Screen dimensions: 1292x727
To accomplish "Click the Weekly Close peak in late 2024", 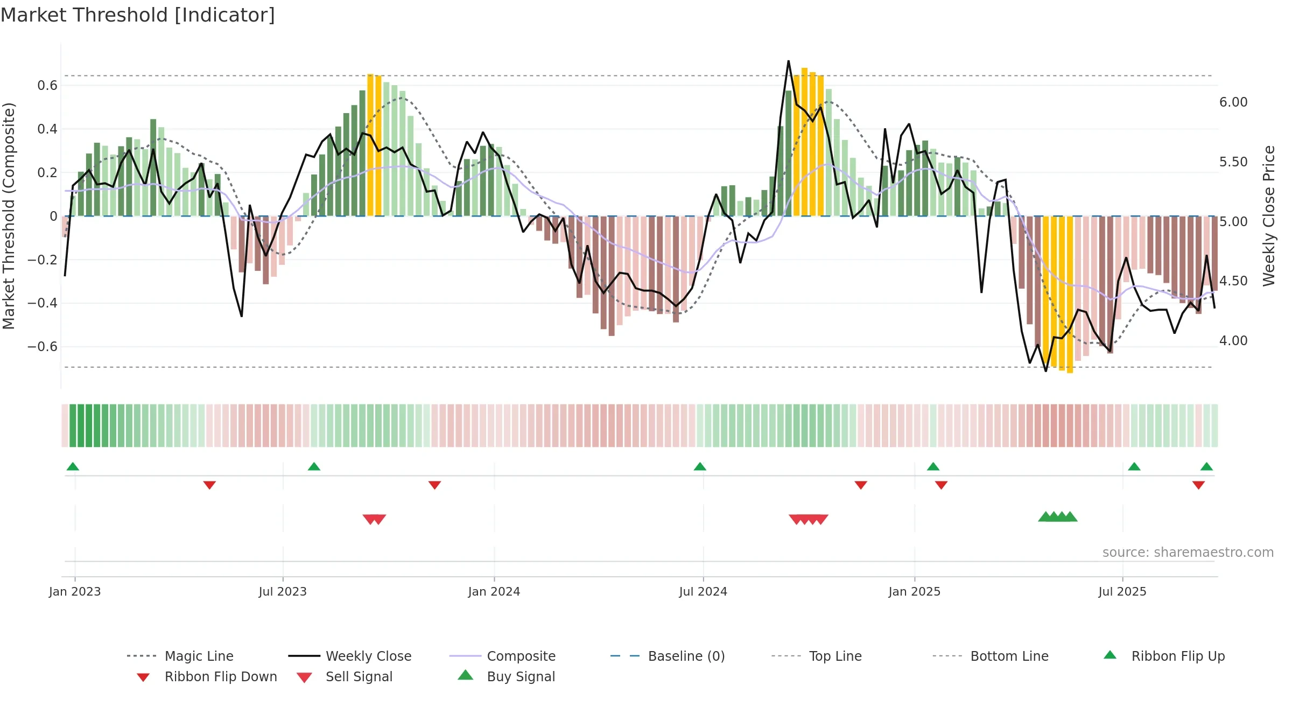I will coord(789,61).
